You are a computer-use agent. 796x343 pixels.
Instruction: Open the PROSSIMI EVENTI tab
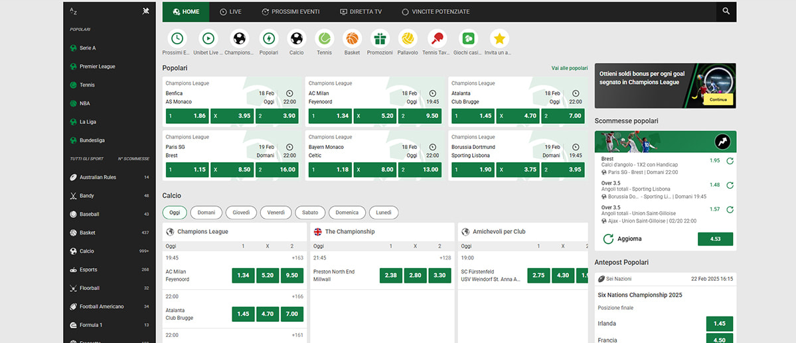click(290, 12)
